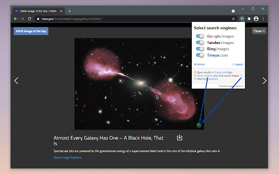The image size is (279, 174).
Task: Change the 'medium' search helper size
Action: [x=208, y=76]
